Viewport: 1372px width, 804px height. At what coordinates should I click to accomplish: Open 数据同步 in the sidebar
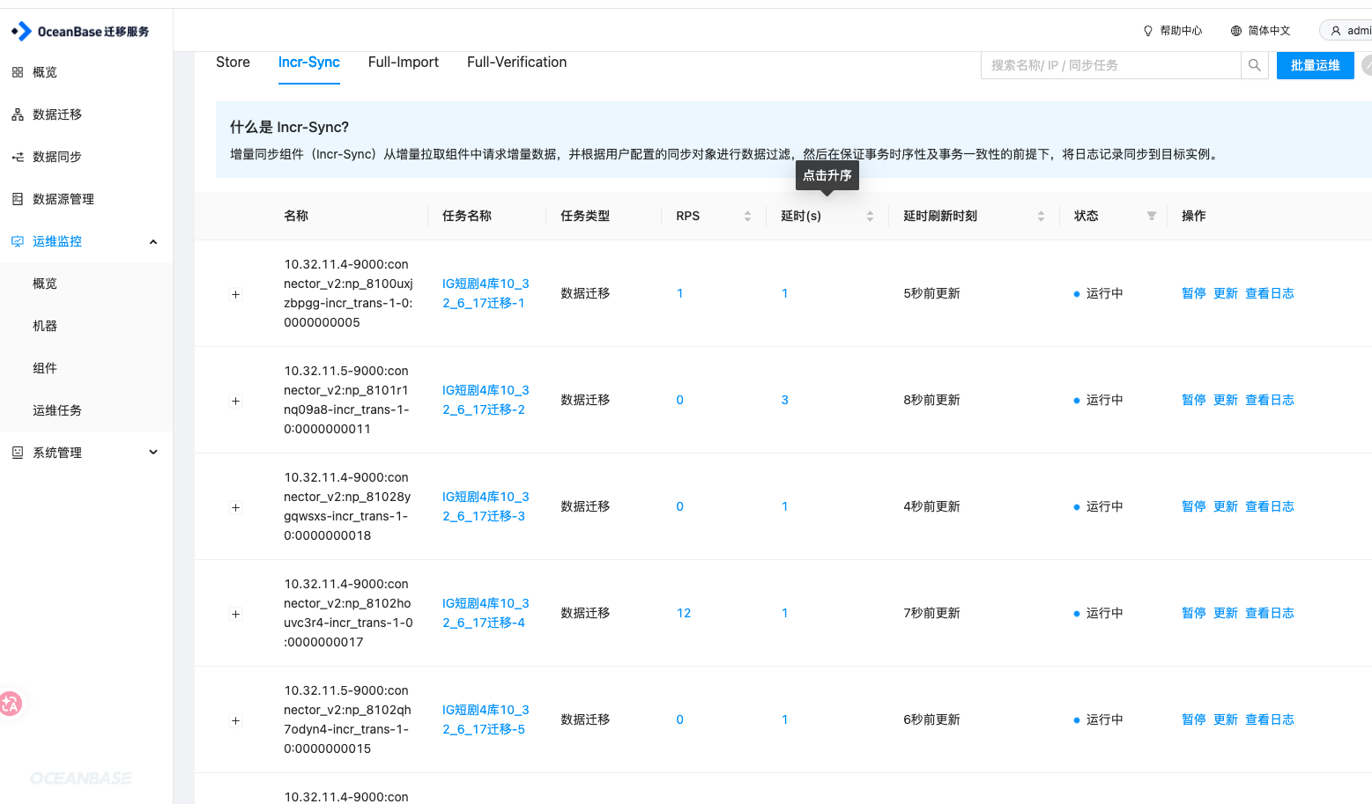[x=57, y=157]
